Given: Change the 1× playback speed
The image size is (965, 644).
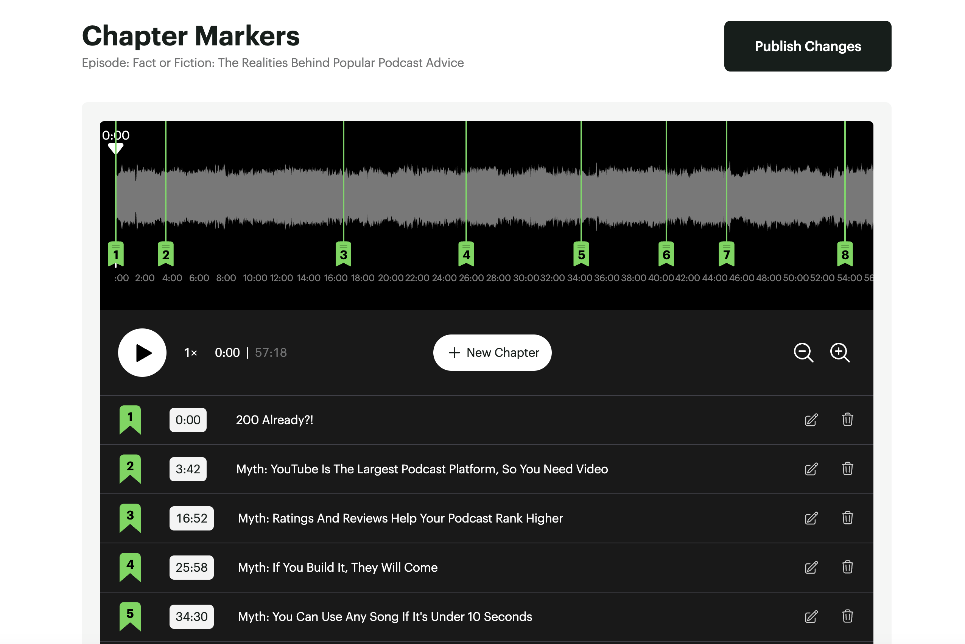Looking at the screenshot, I should pos(191,353).
